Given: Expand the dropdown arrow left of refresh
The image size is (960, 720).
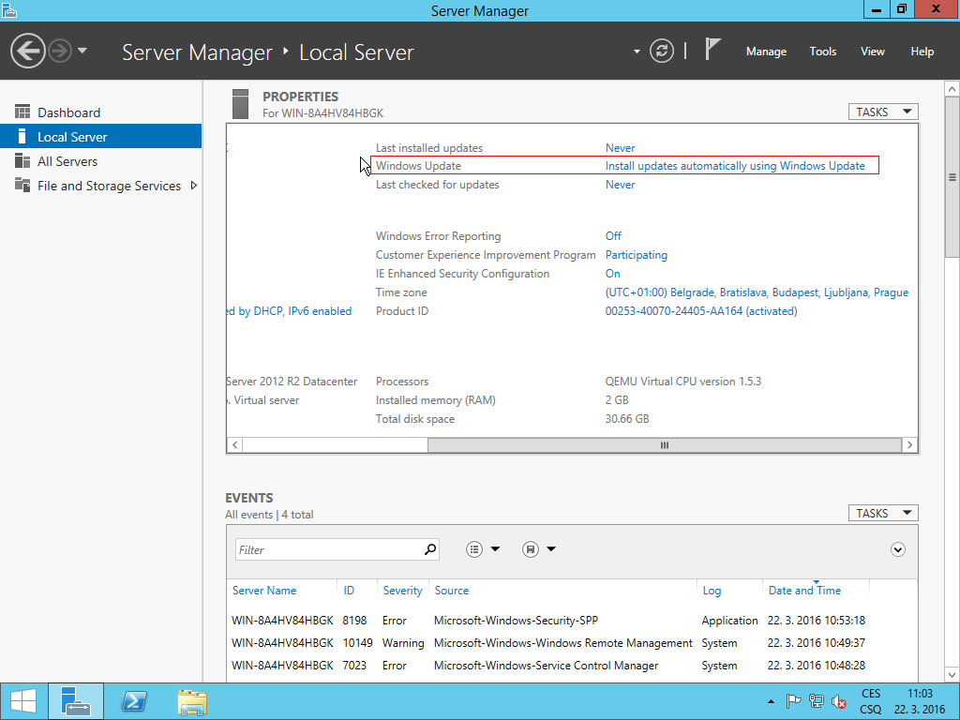Looking at the screenshot, I should pyautogui.click(x=637, y=52).
